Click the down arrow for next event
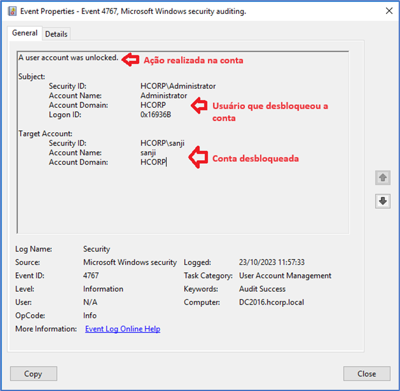The height and width of the screenshot is (391, 400). coord(383,202)
